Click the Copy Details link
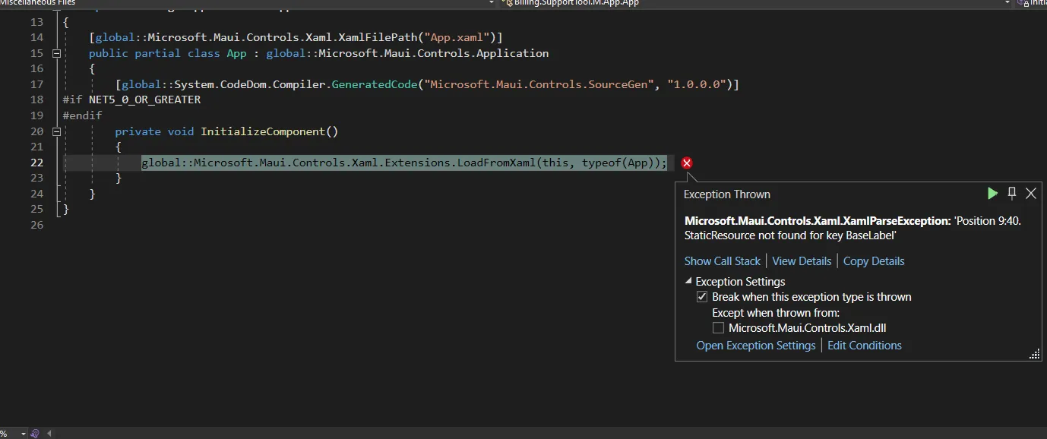Screen dimensions: 1047x439 874,261
